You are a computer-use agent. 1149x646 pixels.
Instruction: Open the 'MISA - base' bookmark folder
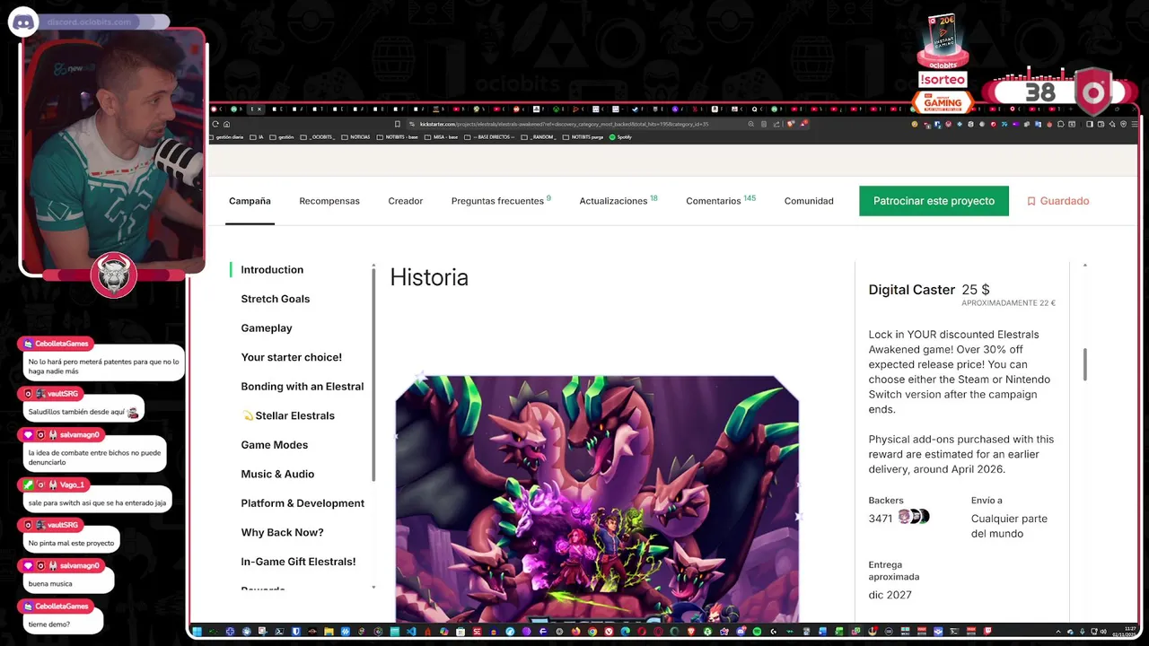tap(441, 137)
